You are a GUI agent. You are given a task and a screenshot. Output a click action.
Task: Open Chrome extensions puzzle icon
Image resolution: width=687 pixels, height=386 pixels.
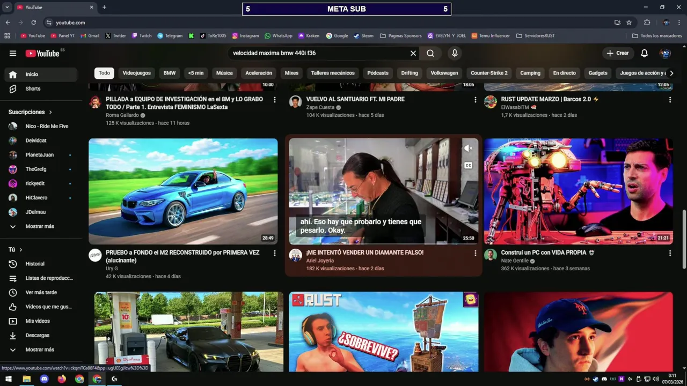(x=647, y=23)
